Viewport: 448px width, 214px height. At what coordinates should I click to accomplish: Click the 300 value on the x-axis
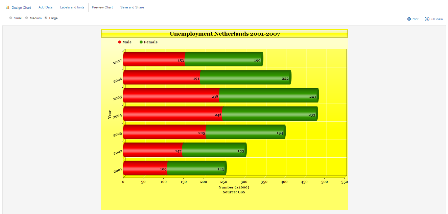(x=244, y=182)
